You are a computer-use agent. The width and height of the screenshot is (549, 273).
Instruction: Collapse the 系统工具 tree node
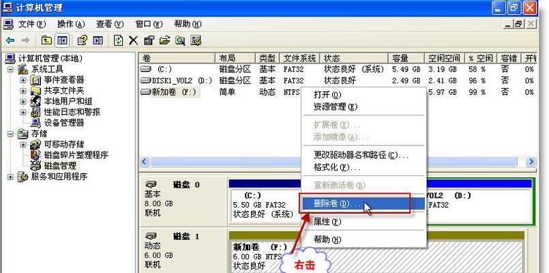point(10,69)
